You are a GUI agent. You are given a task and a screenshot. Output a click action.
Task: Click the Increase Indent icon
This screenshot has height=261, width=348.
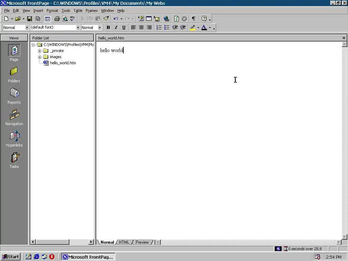(x=183, y=28)
